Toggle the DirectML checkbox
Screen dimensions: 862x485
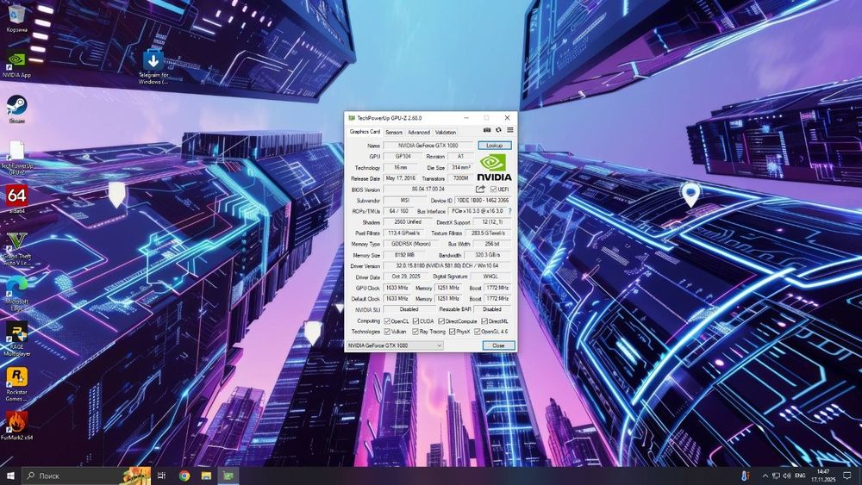(484, 320)
